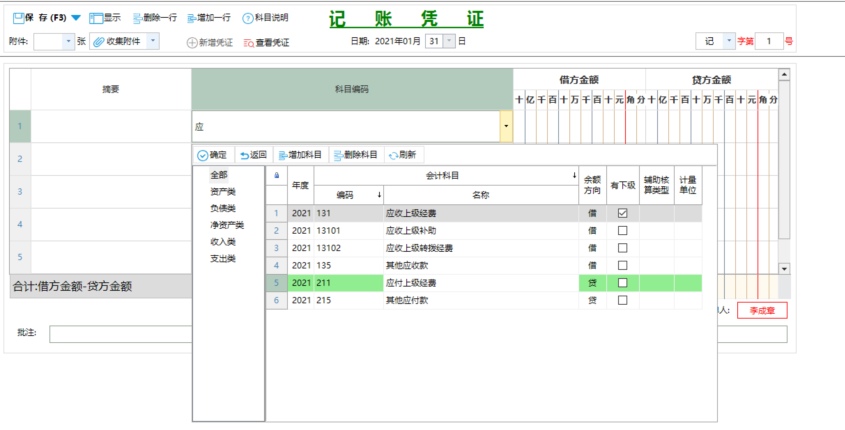Click 删除一行 delete row icon
Screen dimensions: 845x430
(137, 18)
